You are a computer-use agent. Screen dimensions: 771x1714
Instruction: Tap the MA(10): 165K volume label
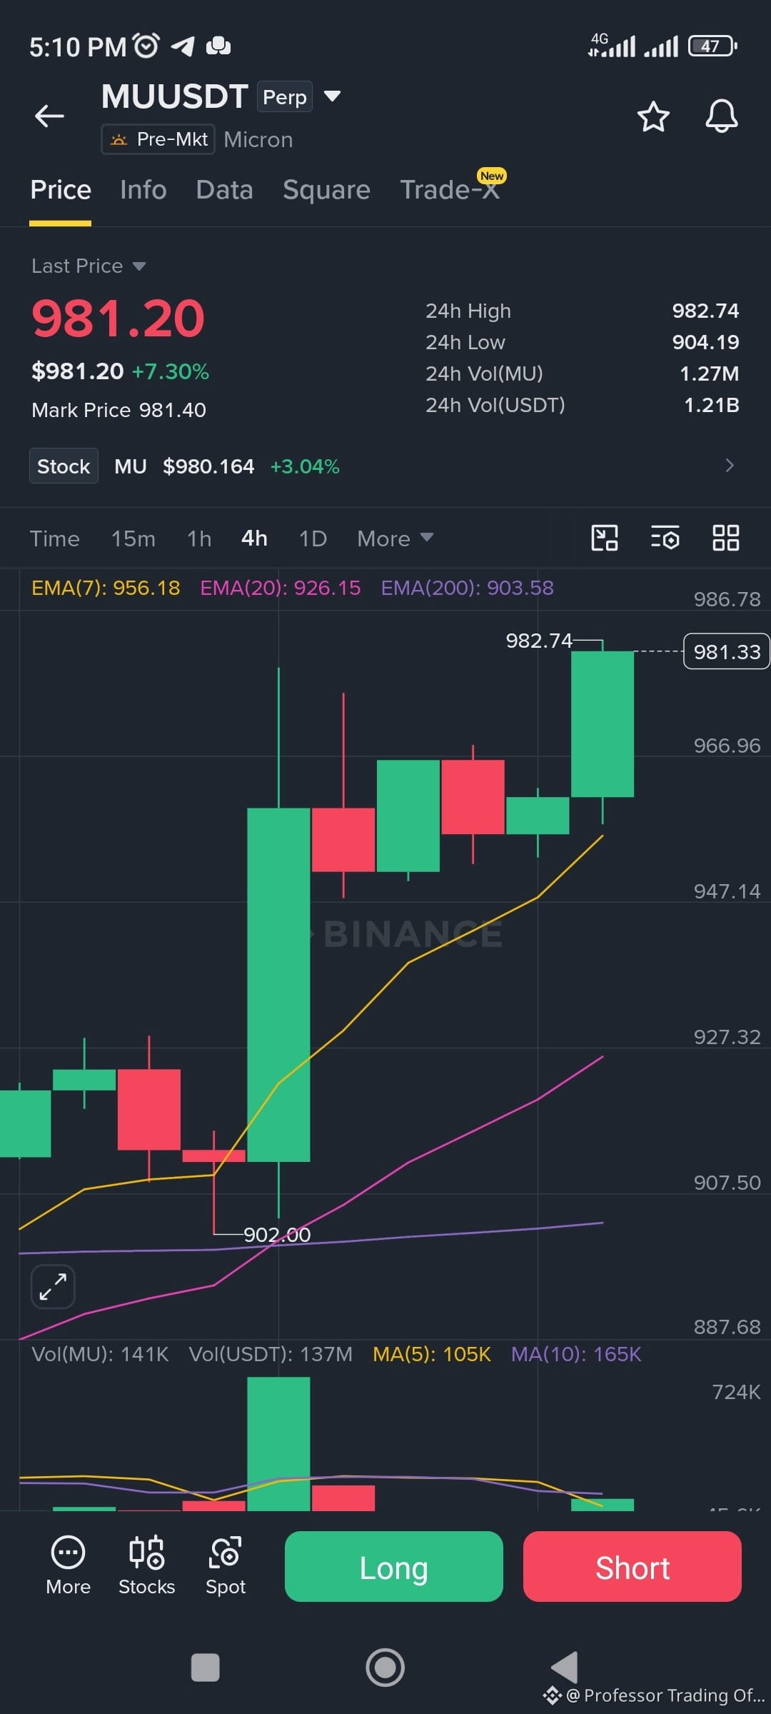click(576, 1354)
